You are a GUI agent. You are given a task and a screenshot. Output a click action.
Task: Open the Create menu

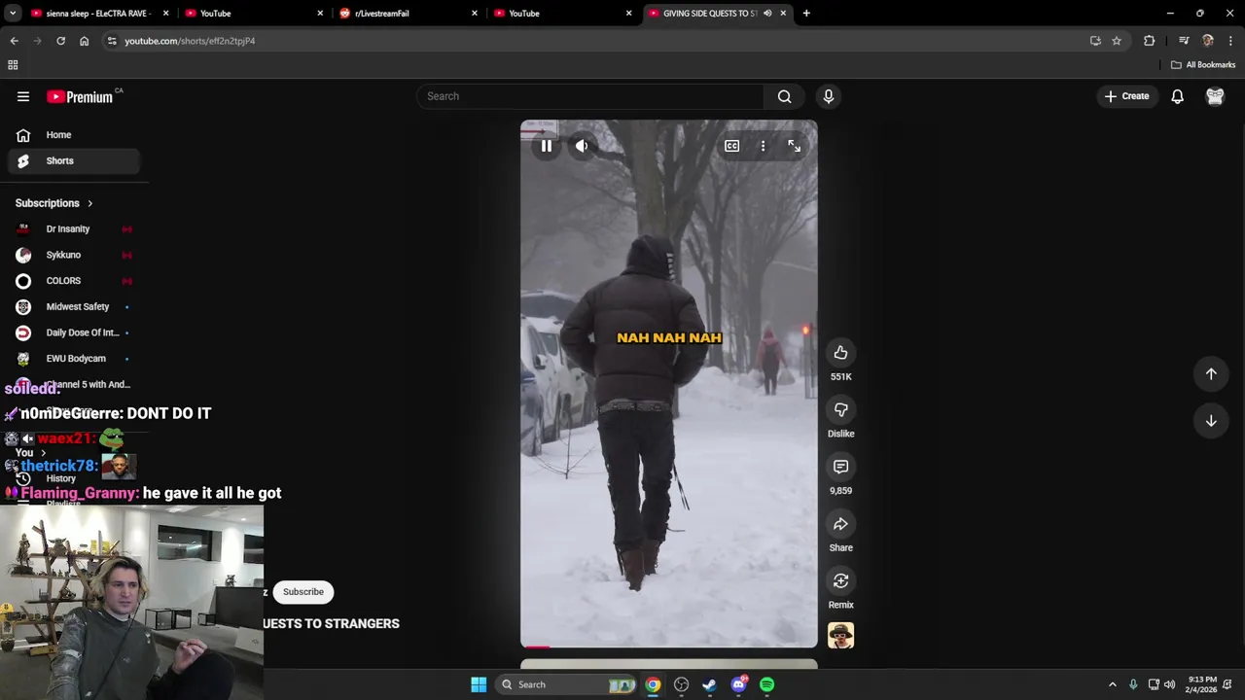pos(1127,96)
